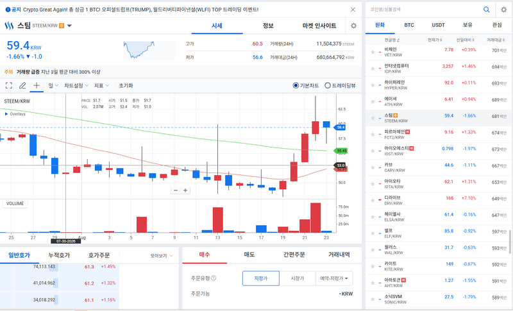Expand chart to fullscreen
Screen dimensions: 513x311
(x=9, y=85)
